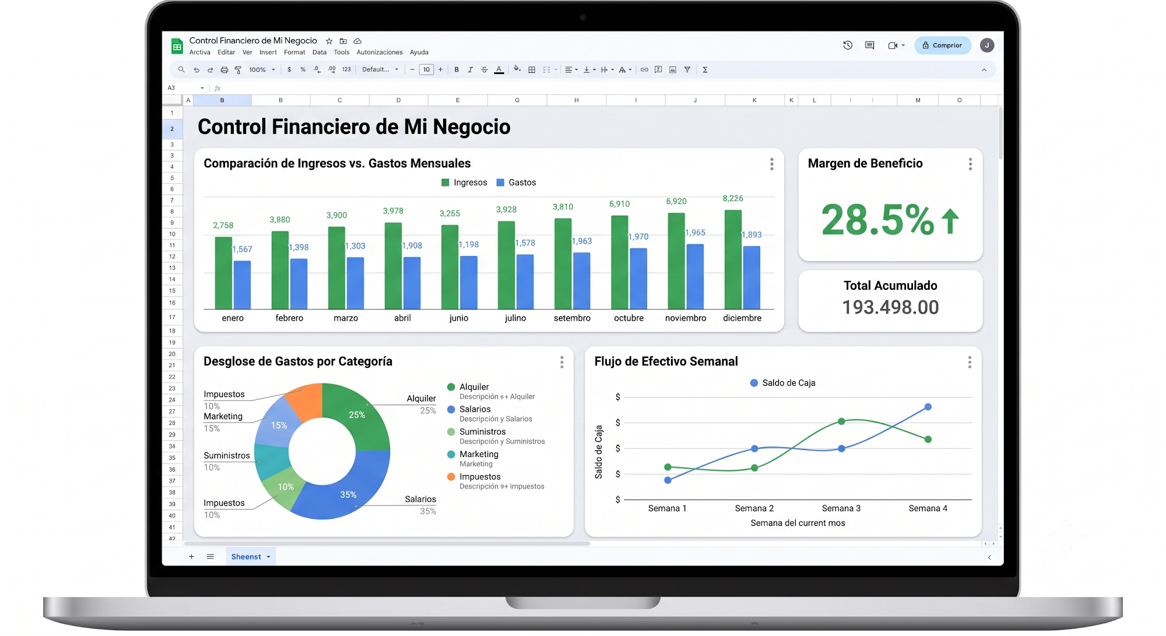
Task: Click the Comprior share button
Action: pos(942,45)
